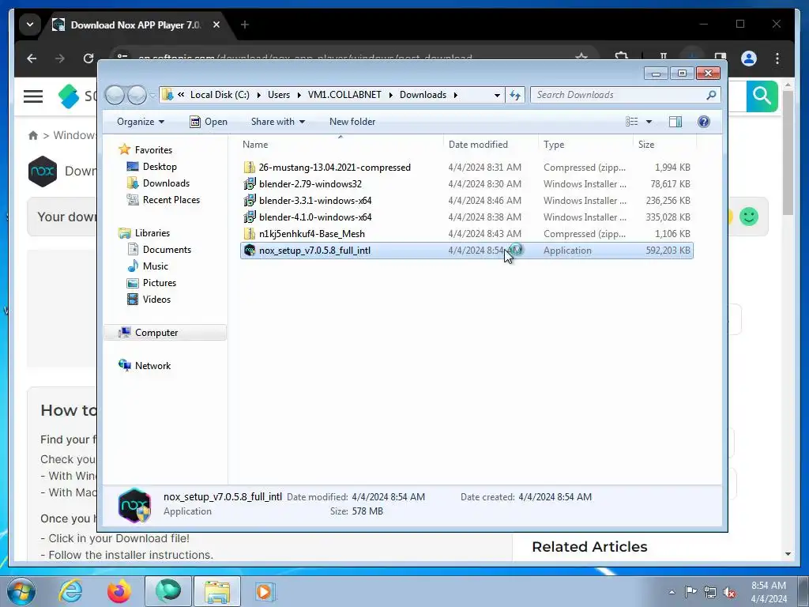The image size is (809, 607).
Task: Select the blender-2.79-windows32 installer icon
Action: point(250,183)
